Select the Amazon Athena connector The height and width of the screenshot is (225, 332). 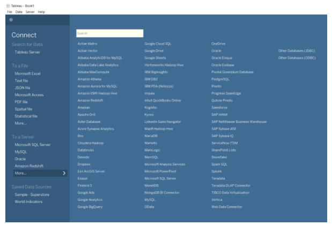pos(90,79)
